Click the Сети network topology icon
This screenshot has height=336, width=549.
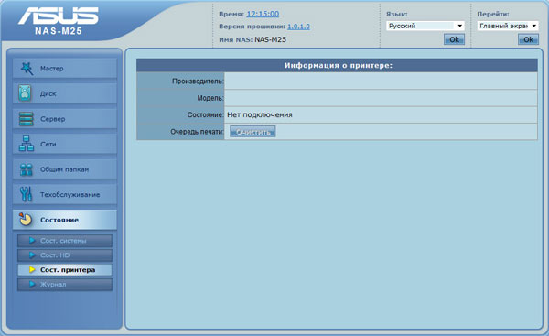tap(27, 144)
